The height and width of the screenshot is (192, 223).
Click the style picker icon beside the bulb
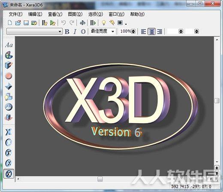pos(112,23)
